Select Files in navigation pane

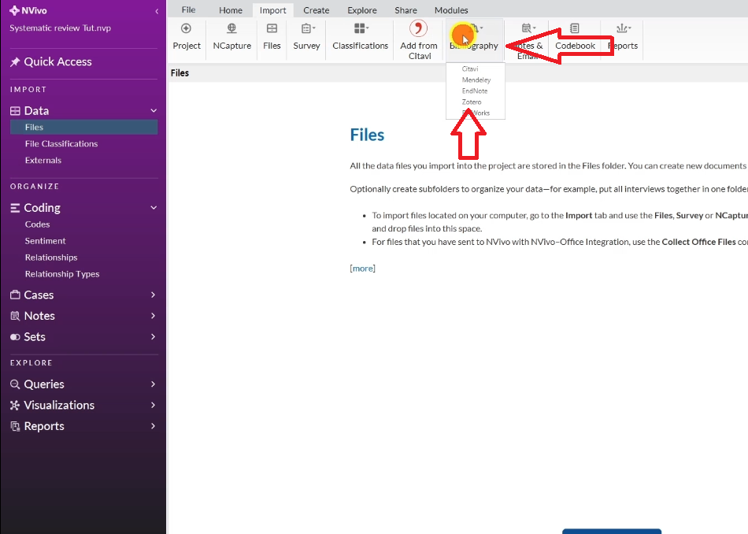pyautogui.click(x=84, y=128)
